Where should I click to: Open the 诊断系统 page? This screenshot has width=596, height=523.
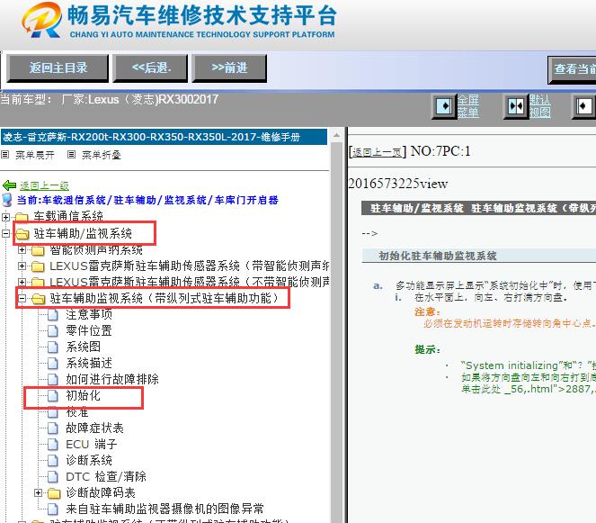pos(89,460)
